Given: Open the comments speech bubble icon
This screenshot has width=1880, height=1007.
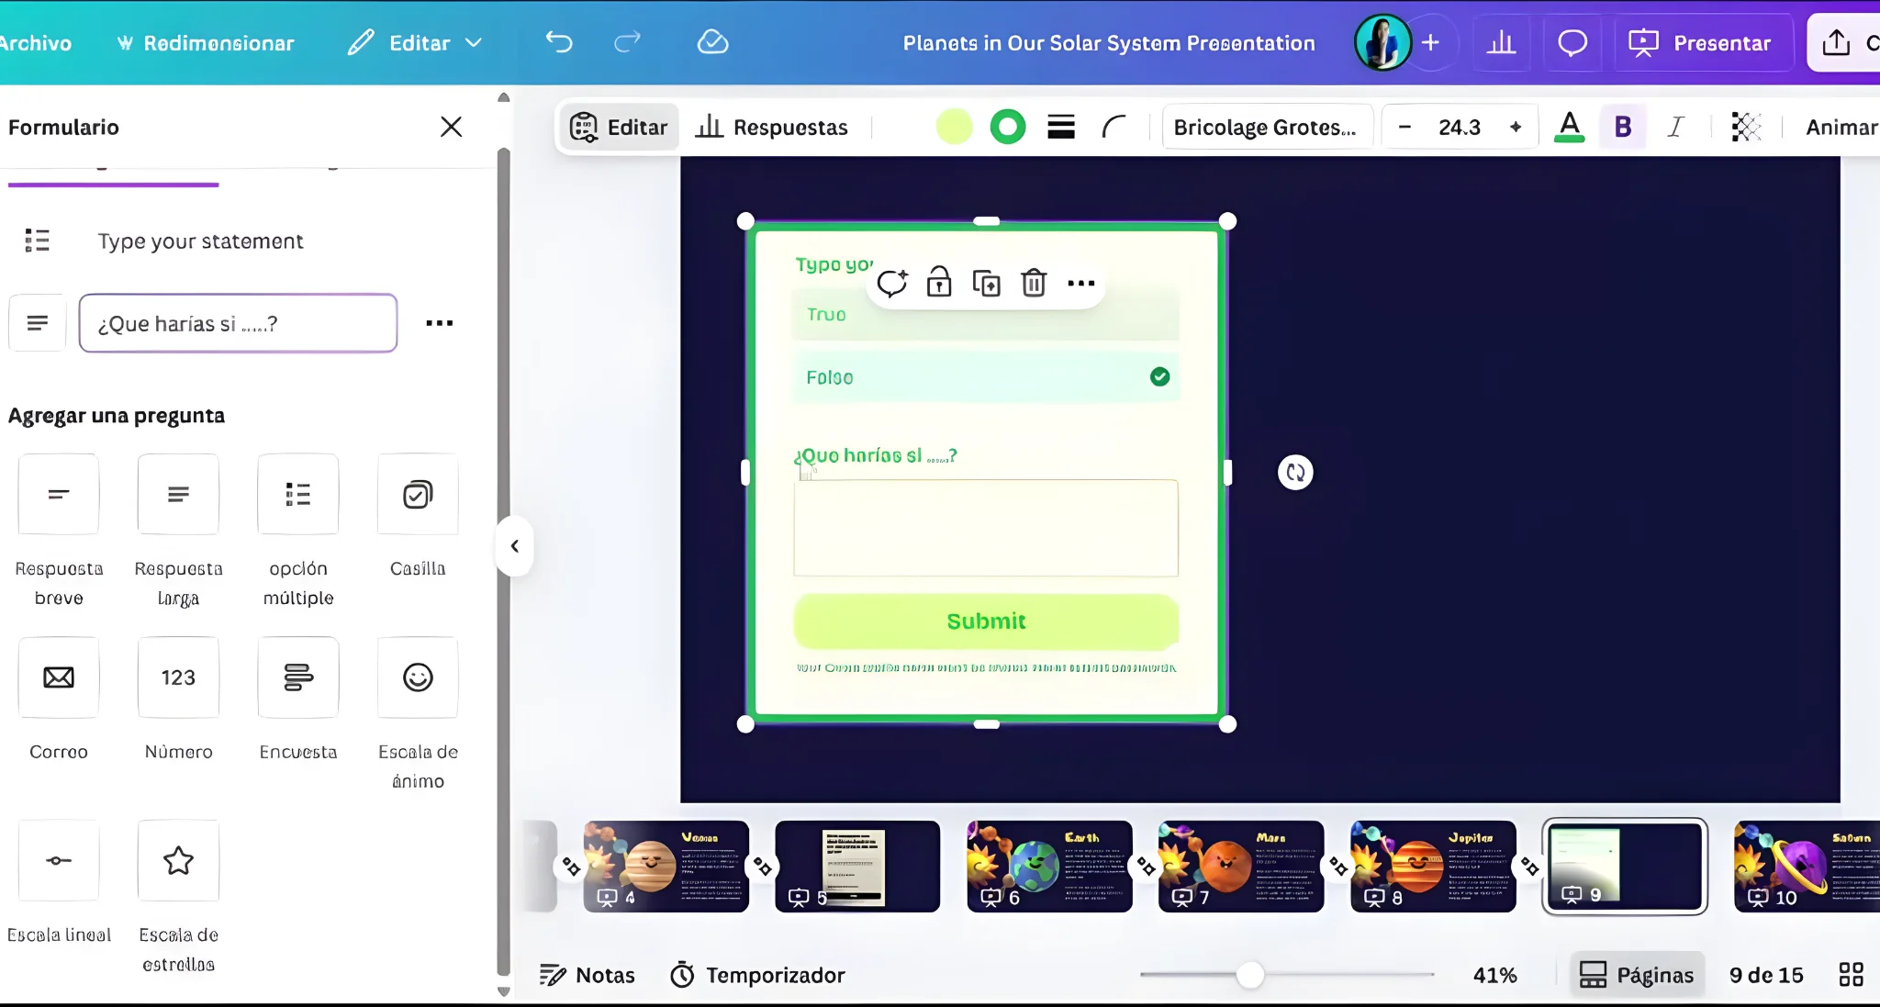Looking at the screenshot, I should pyautogui.click(x=1572, y=42).
